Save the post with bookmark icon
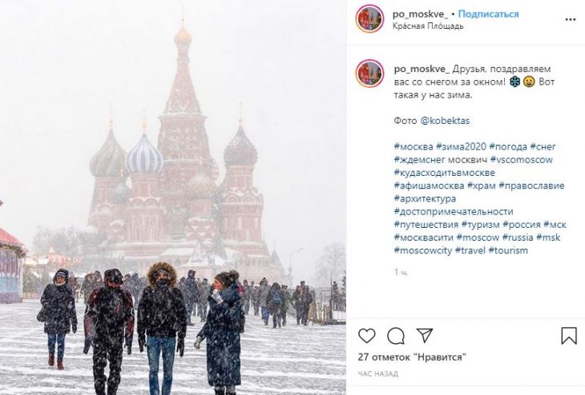Screen dimensions: 585x395 tap(569, 336)
